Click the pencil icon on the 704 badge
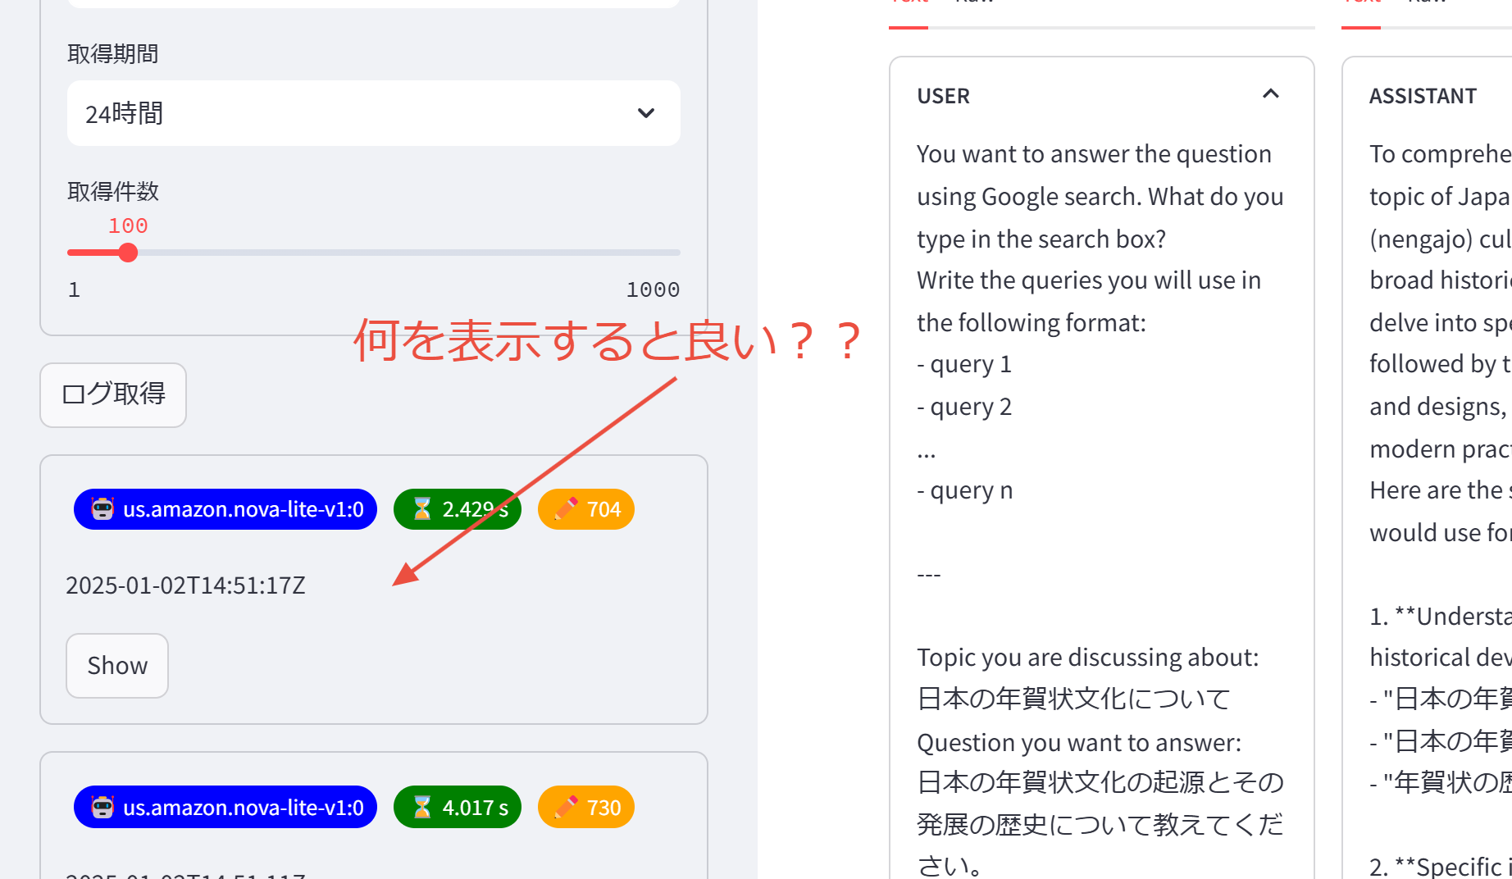The width and height of the screenshot is (1512, 879). (x=566, y=509)
